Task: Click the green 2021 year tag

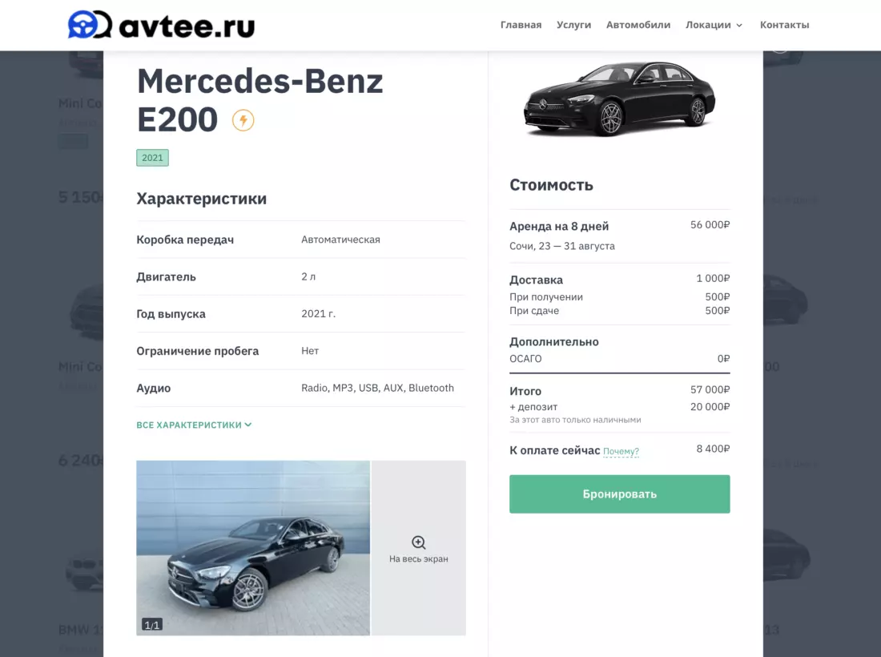Action: pos(152,158)
